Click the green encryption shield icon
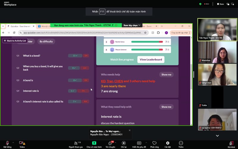The image size is (238, 149). pyautogui.click(x=200, y=4)
